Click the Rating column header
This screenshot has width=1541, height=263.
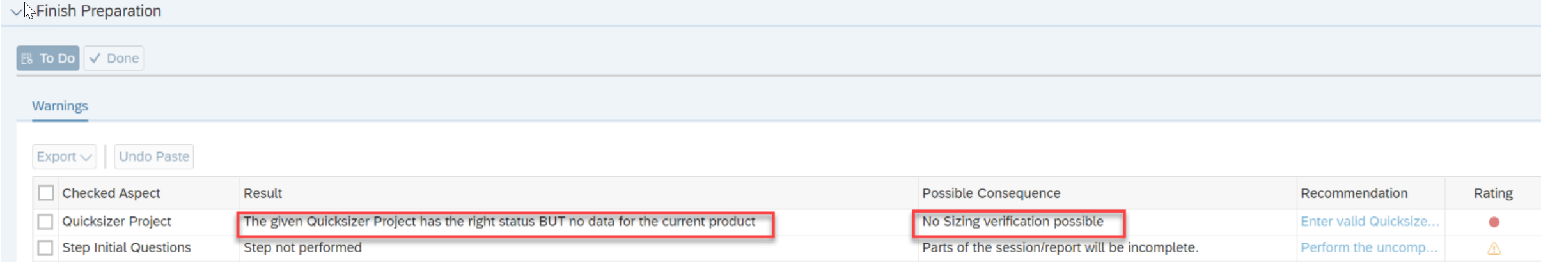[1493, 193]
